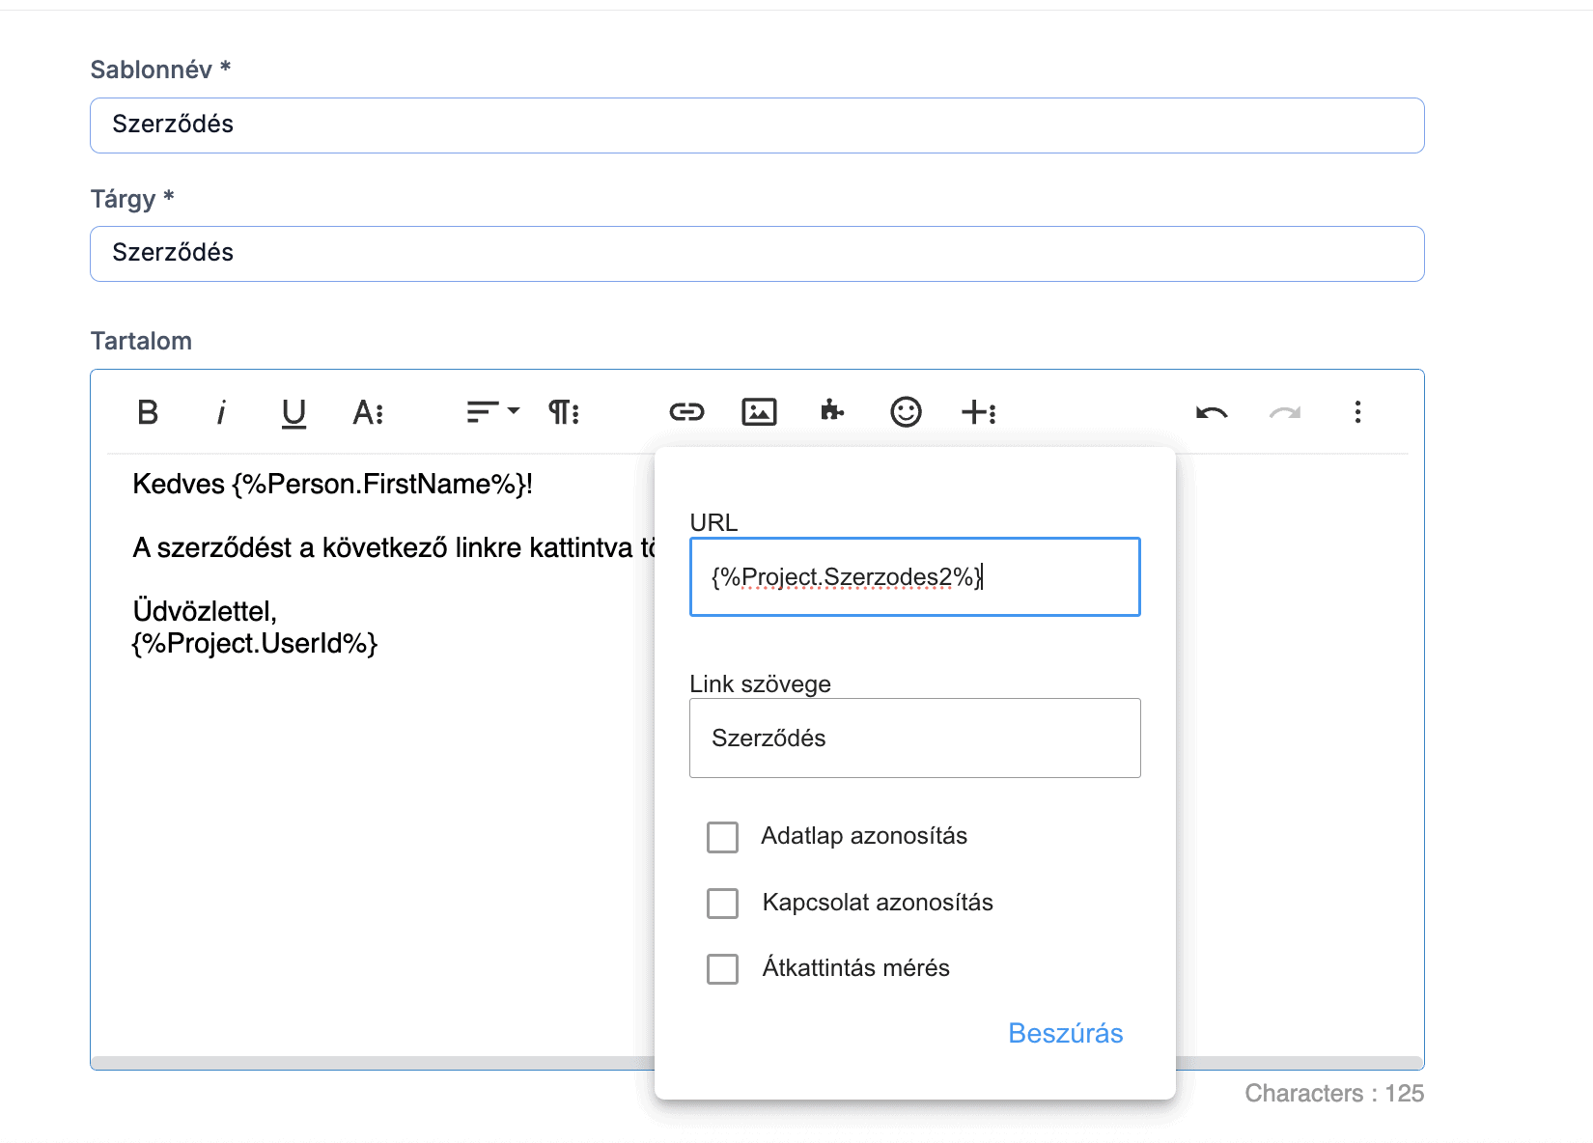
Task: Click the underline formatting icon
Action: pyautogui.click(x=293, y=412)
